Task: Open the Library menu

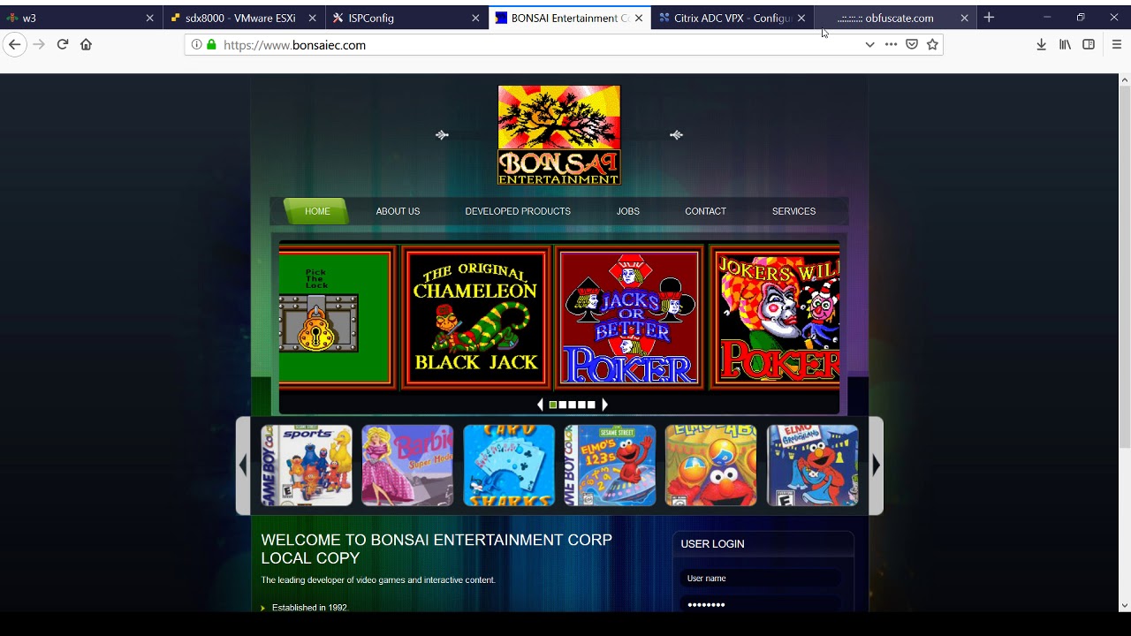Action: (1065, 44)
